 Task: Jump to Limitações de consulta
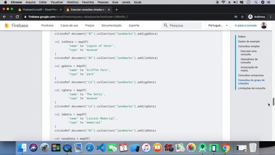coord(251,88)
